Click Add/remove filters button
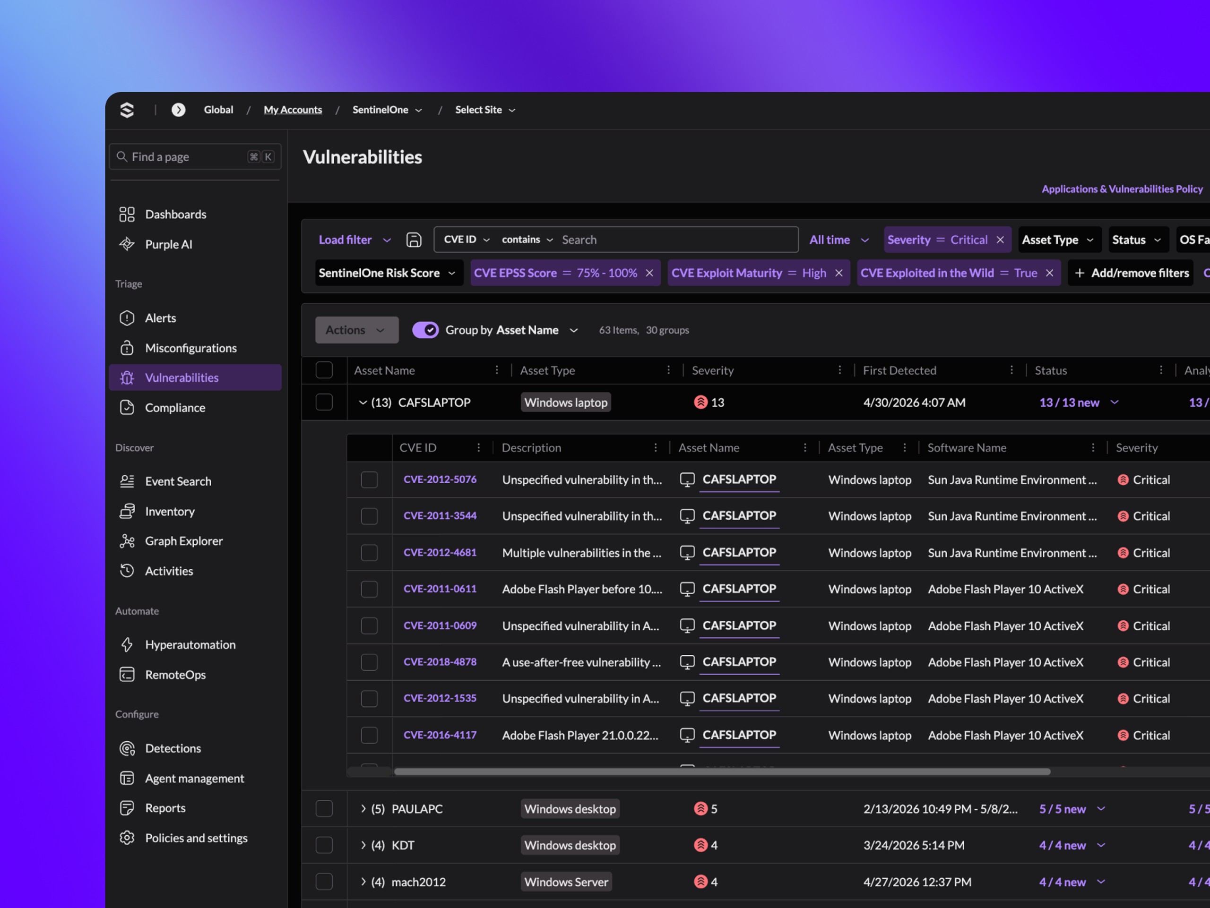Viewport: 1210px width, 908px height. [x=1131, y=273]
